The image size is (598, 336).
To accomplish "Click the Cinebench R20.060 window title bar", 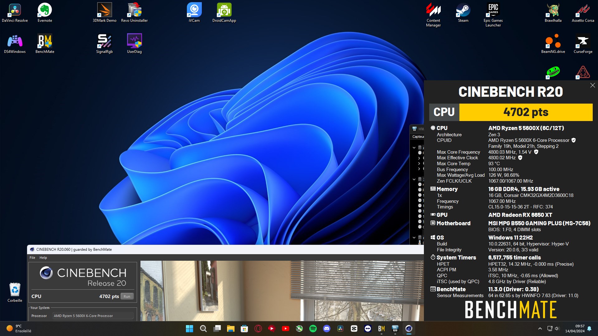I will pos(225,250).
